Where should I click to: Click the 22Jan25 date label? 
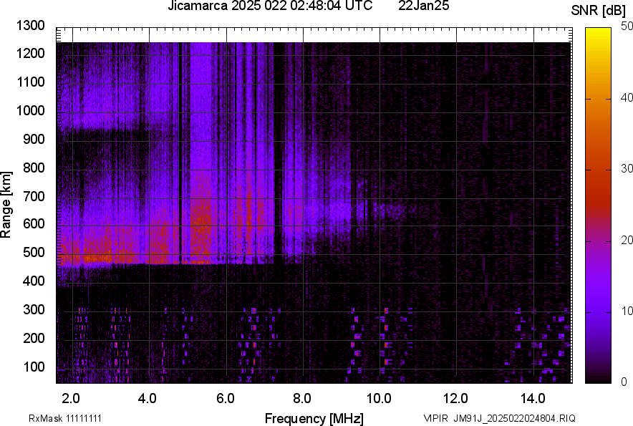click(425, 6)
